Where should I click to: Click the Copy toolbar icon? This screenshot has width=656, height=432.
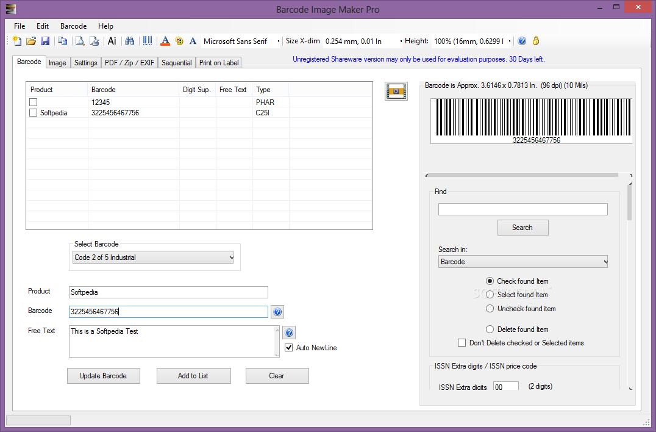(x=62, y=41)
